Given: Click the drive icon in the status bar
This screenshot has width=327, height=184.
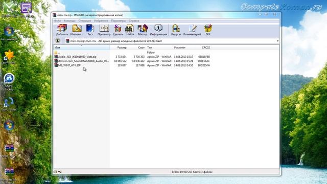Looking at the screenshot, I should pyautogui.click(x=55, y=172).
